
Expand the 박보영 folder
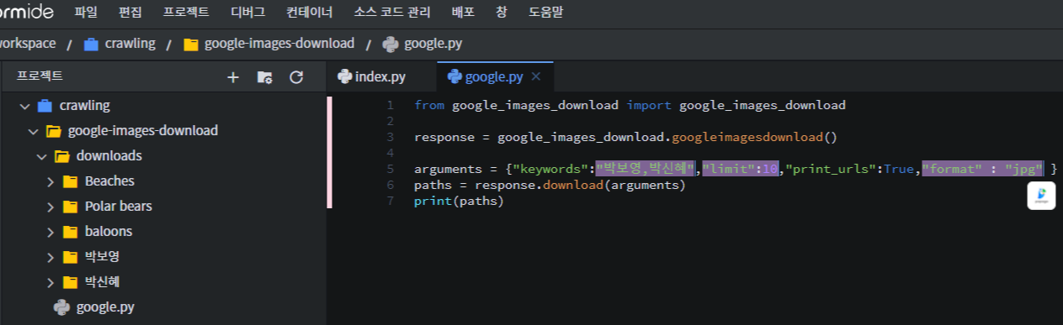click(50, 257)
